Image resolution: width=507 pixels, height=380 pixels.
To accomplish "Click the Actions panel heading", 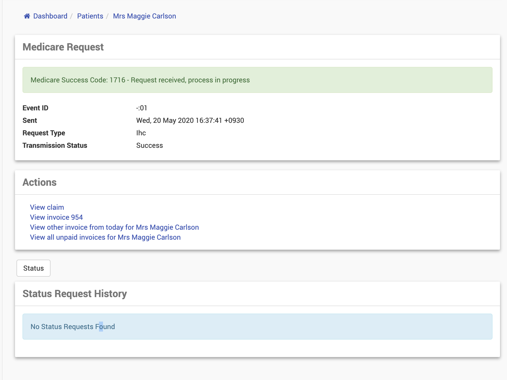I will [39, 183].
